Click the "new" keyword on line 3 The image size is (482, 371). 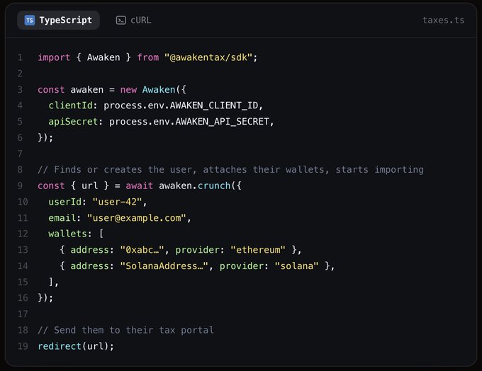click(x=128, y=90)
